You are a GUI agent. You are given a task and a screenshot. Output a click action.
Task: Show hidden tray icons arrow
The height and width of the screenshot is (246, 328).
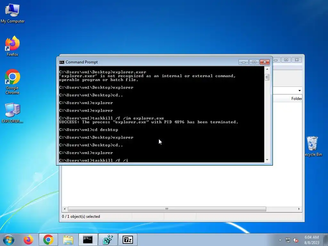pyautogui.click(x=280, y=240)
